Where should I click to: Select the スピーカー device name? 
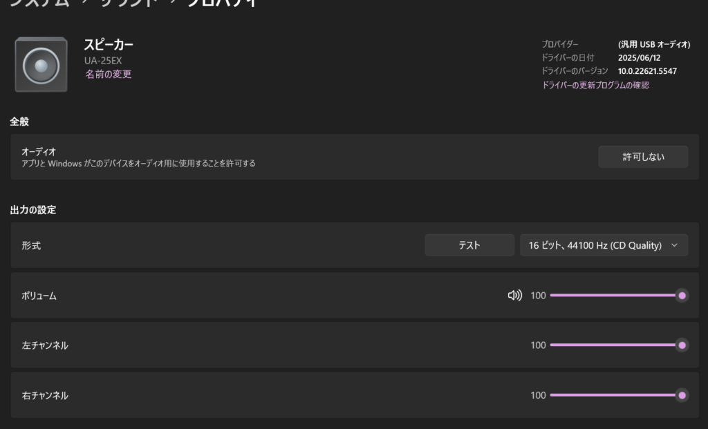(x=109, y=45)
